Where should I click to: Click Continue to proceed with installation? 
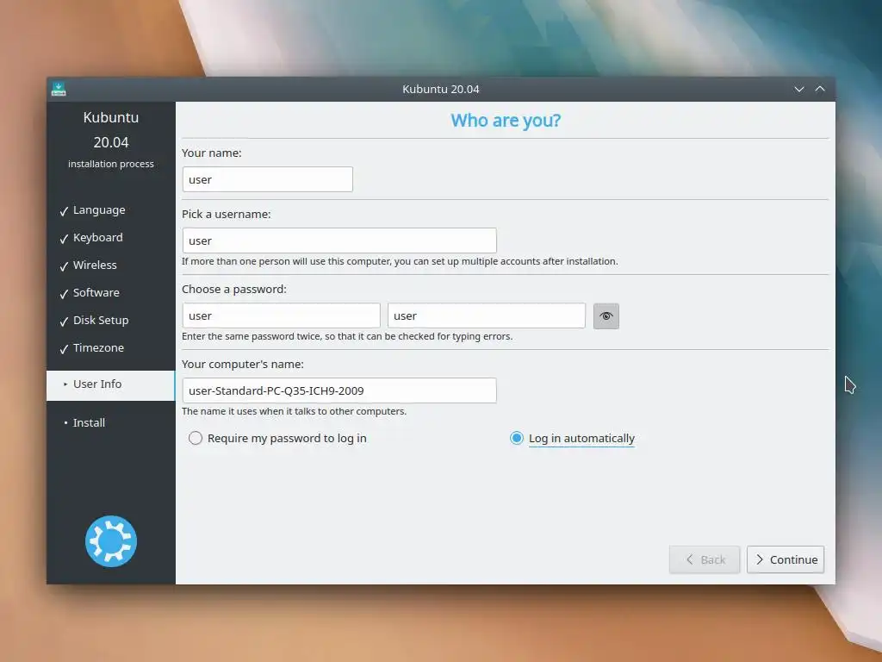(x=786, y=559)
